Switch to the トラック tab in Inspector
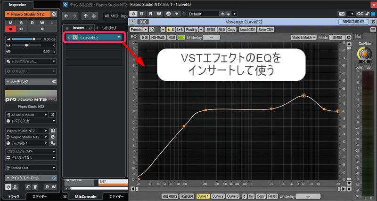The image size is (377, 201). click(14, 197)
